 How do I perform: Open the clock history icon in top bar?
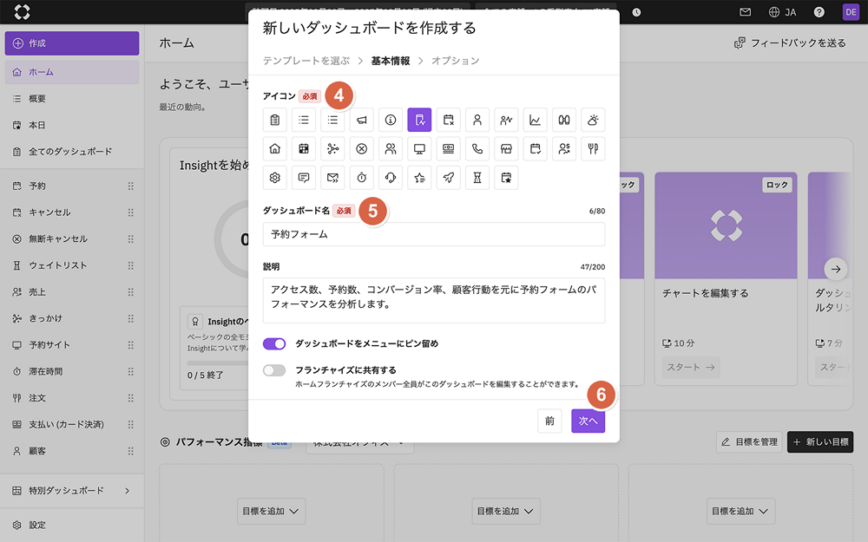[636, 12]
